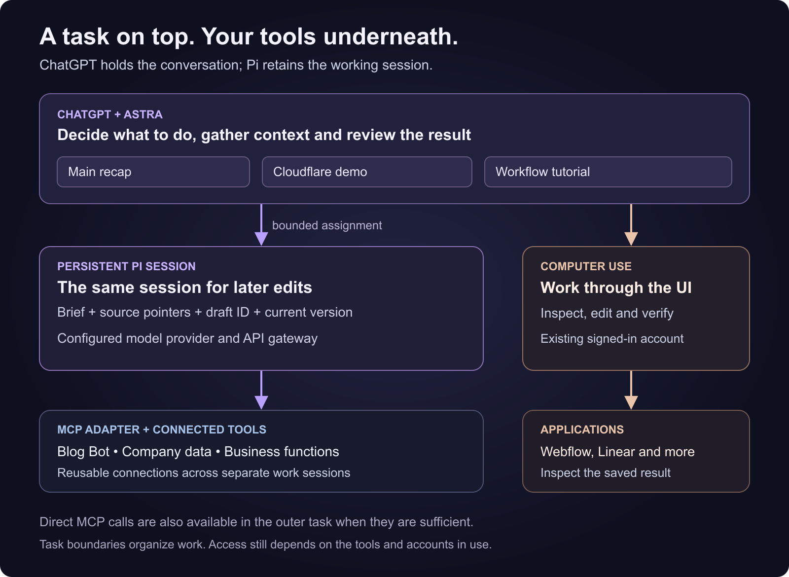Click 'Decide what to do, gather context' heading
789x577 pixels.
click(264, 135)
